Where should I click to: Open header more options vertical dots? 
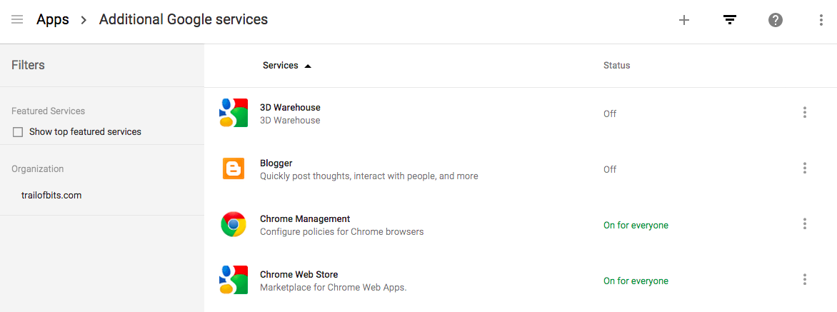[821, 20]
